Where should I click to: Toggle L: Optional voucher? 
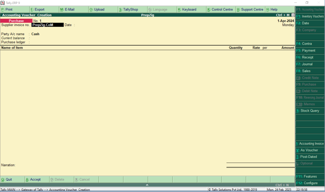pyautogui.click(x=310, y=164)
